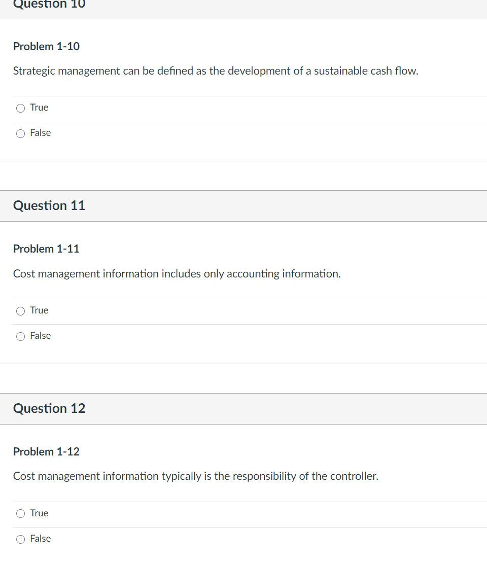The image size is (487, 563).
Task: Select True for Question 11
Action: 20,310
